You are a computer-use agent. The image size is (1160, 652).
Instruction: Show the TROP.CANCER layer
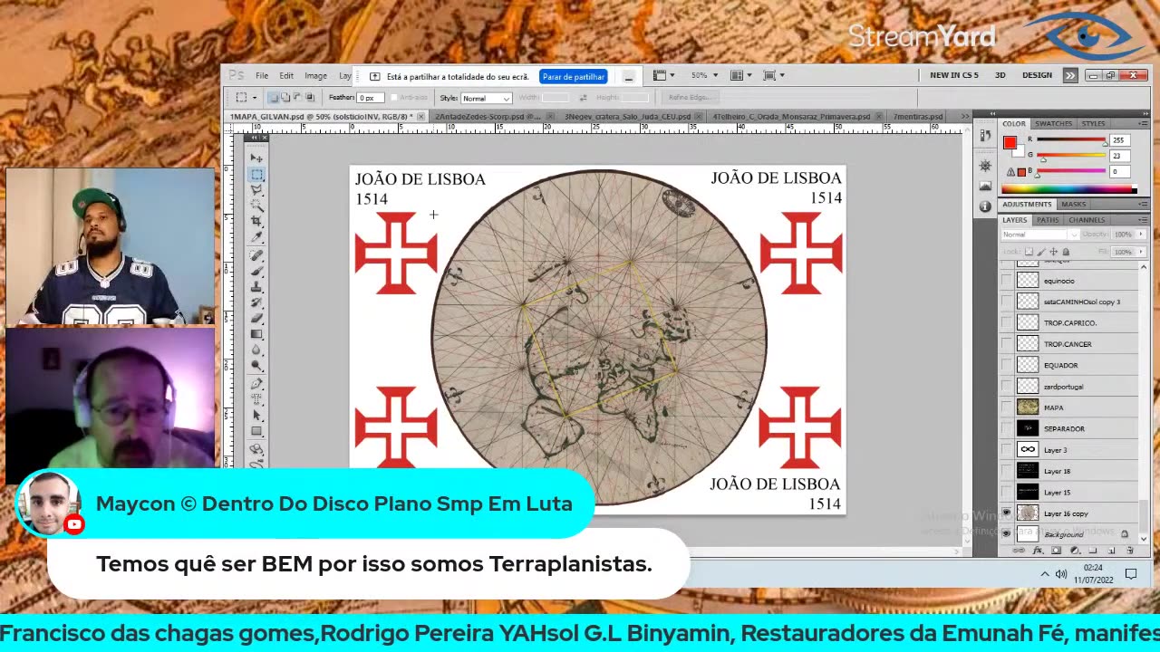pyautogui.click(x=1006, y=344)
